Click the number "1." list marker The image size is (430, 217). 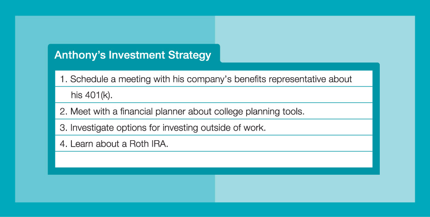[63, 79]
